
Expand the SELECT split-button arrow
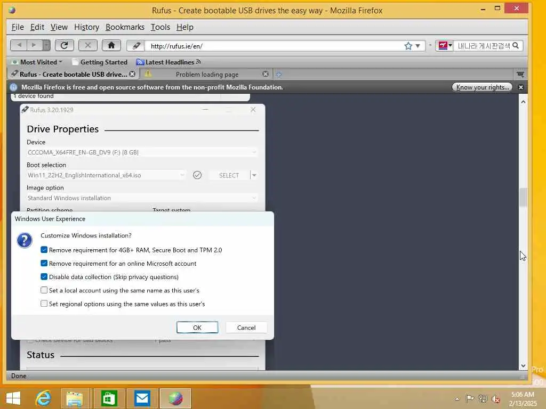254,175
